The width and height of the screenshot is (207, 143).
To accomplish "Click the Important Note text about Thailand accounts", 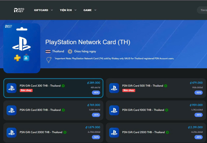I will click(114, 58).
